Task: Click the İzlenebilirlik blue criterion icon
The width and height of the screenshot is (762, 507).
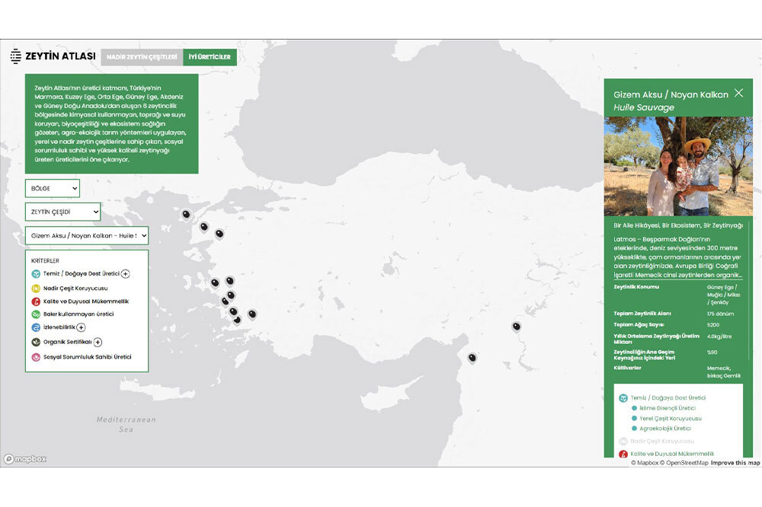Action: (36, 327)
